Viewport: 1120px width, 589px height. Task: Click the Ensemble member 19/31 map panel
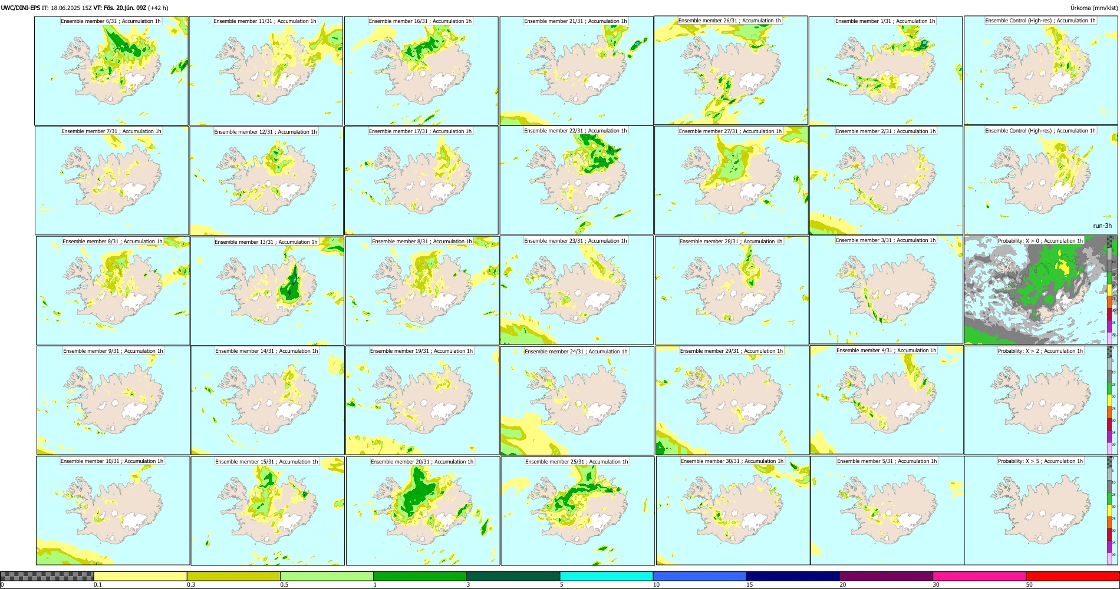click(423, 400)
